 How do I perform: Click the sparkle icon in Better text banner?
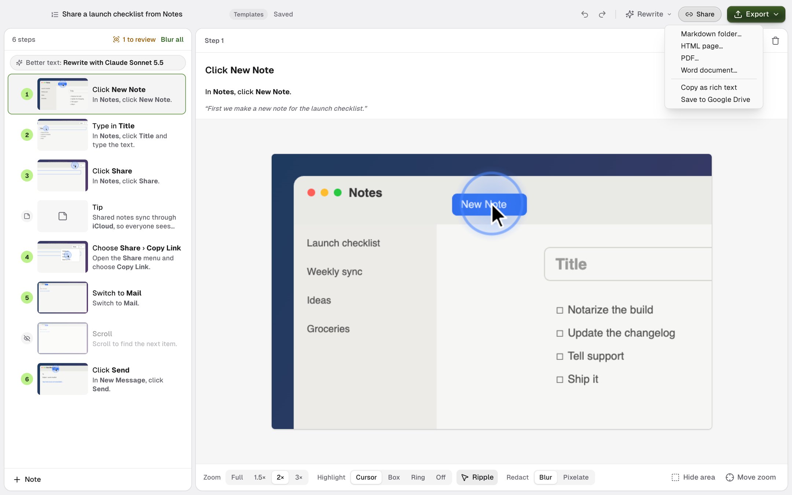coord(19,63)
